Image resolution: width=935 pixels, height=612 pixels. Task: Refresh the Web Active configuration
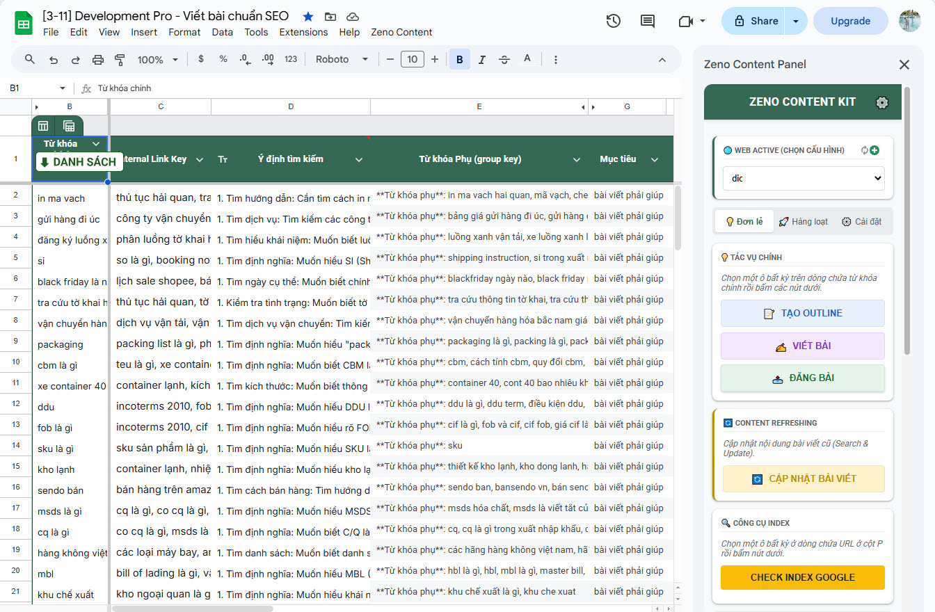pos(865,149)
